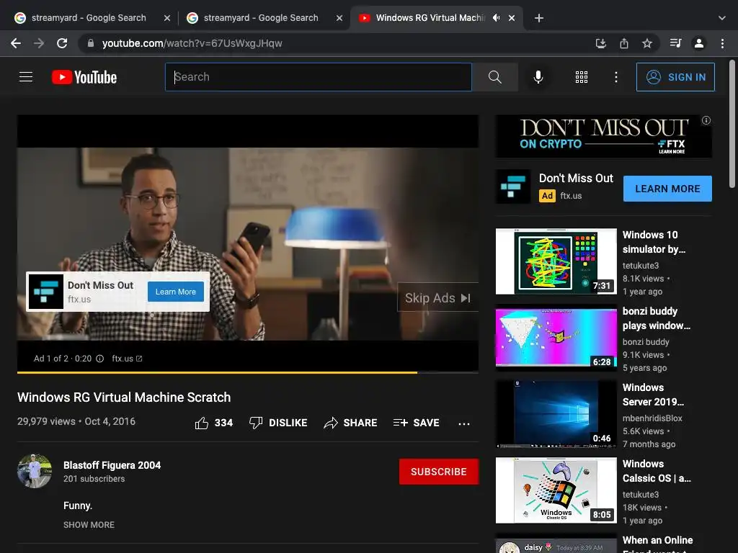The width and height of the screenshot is (738, 553).
Task: Click the address bar URL
Action: point(192,43)
